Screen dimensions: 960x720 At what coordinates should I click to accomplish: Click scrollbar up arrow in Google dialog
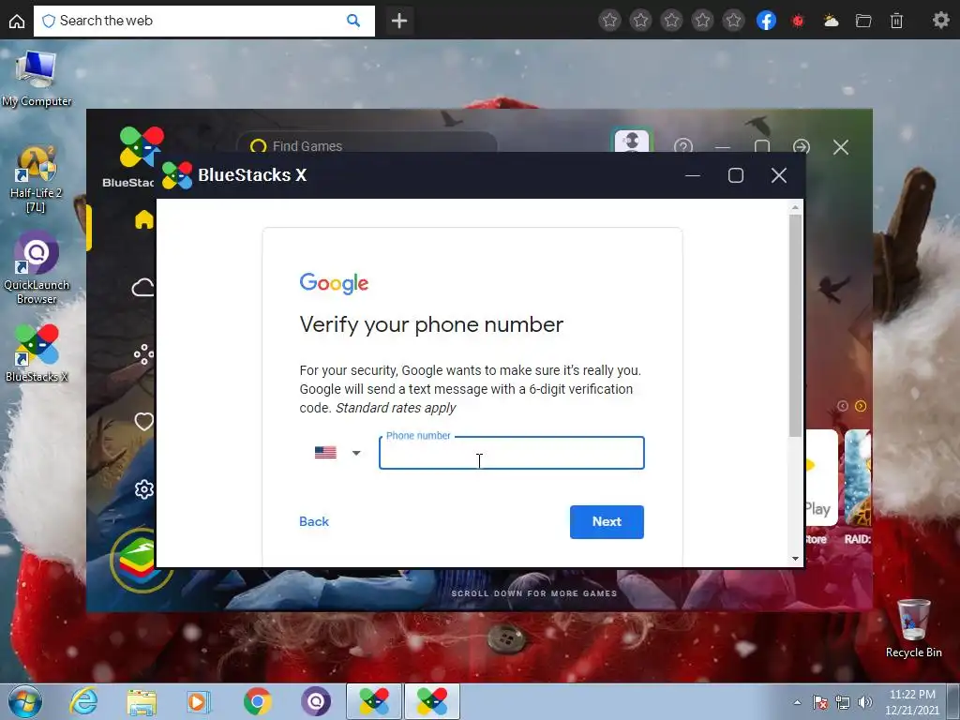(795, 208)
